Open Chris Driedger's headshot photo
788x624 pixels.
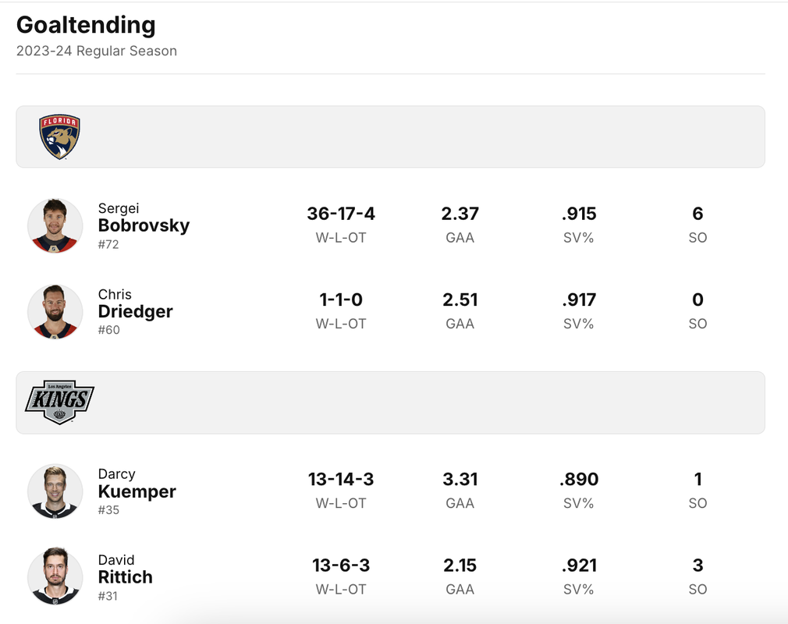(x=55, y=311)
